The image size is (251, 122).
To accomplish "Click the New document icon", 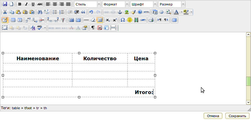I will [11, 4].
